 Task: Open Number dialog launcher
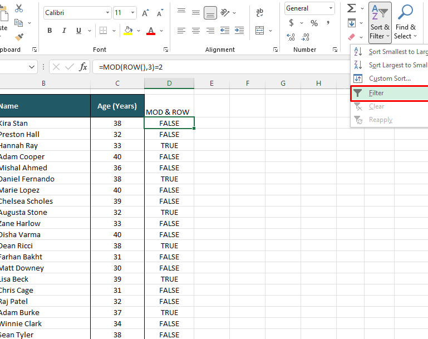click(x=335, y=50)
